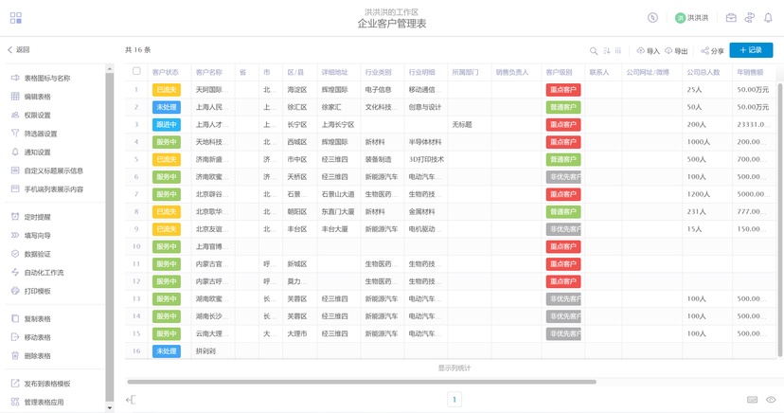This screenshot has height=413, width=784.
Task: Click the horizontal scrollbar under the table
Action: pos(362,382)
